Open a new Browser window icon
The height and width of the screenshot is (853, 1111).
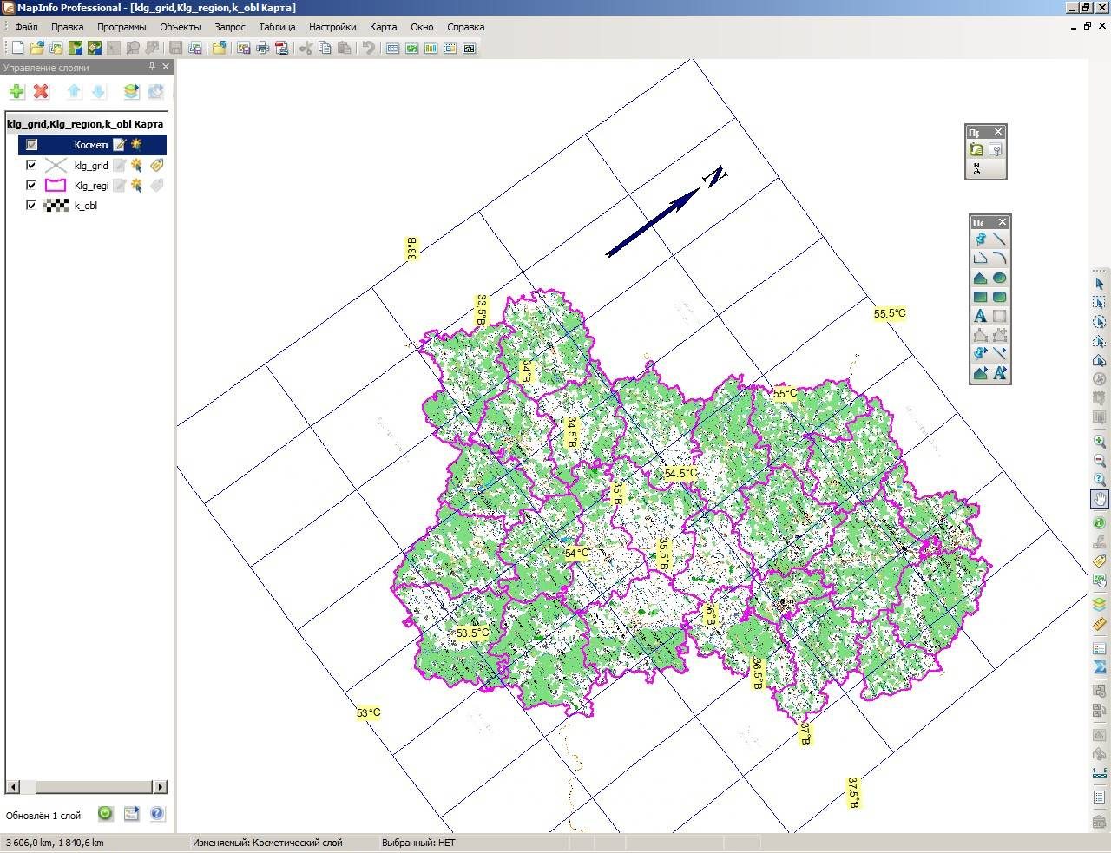tap(392, 48)
